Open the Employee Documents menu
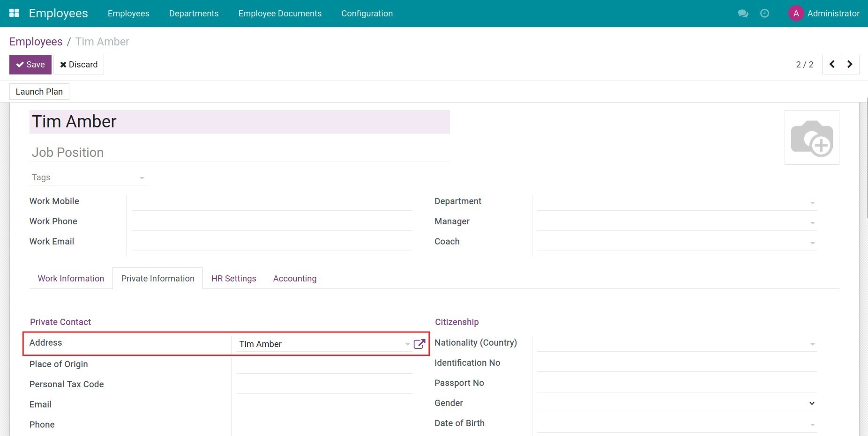Screen dimensions: 868x436 pos(280,13)
